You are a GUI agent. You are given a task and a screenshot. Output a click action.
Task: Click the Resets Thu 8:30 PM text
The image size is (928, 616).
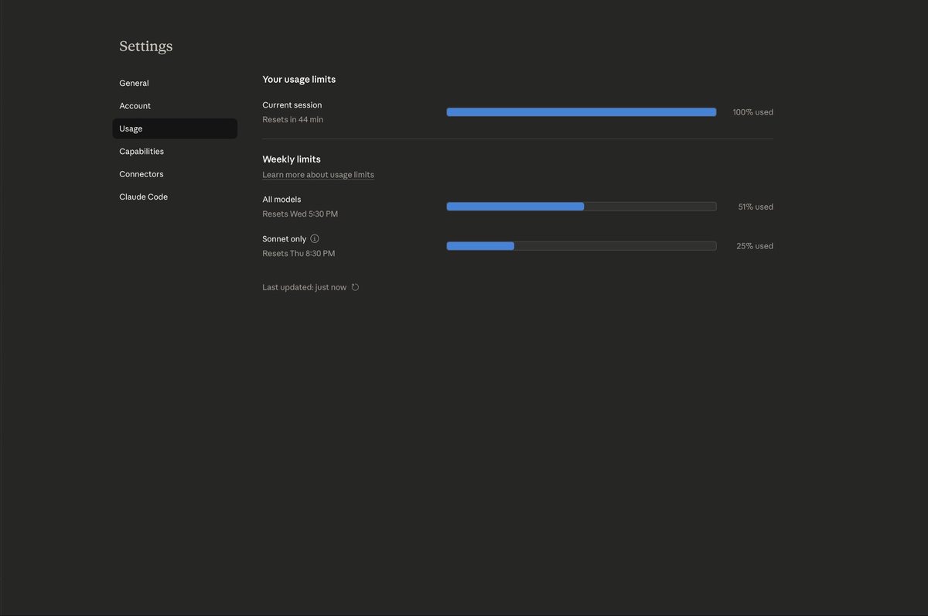pos(299,254)
